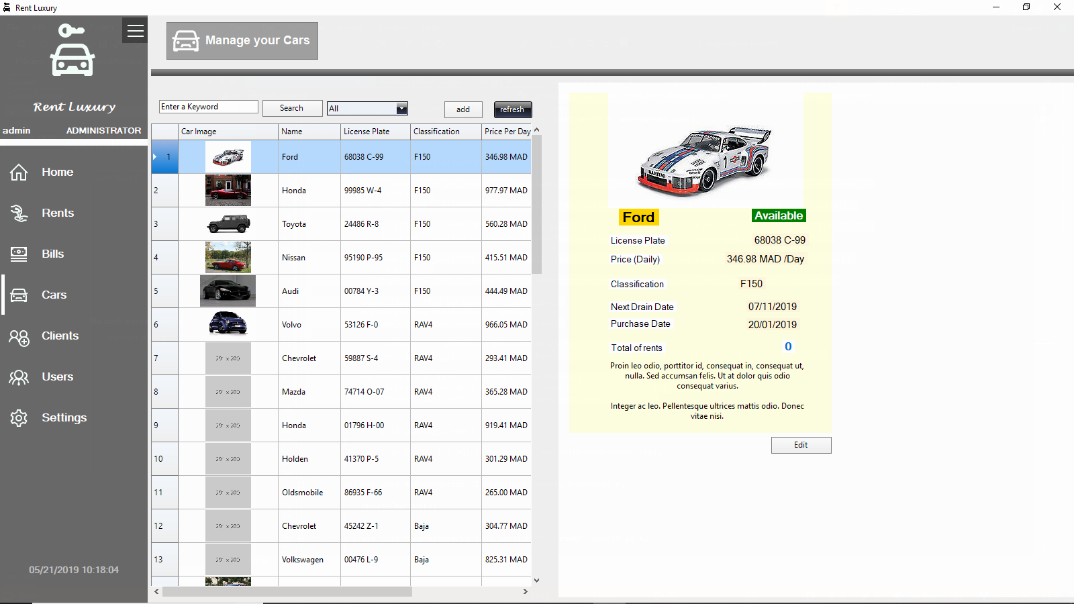Screen dimensions: 1074x604
Task: Open the Settings gear icon
Action: (19, 418)
